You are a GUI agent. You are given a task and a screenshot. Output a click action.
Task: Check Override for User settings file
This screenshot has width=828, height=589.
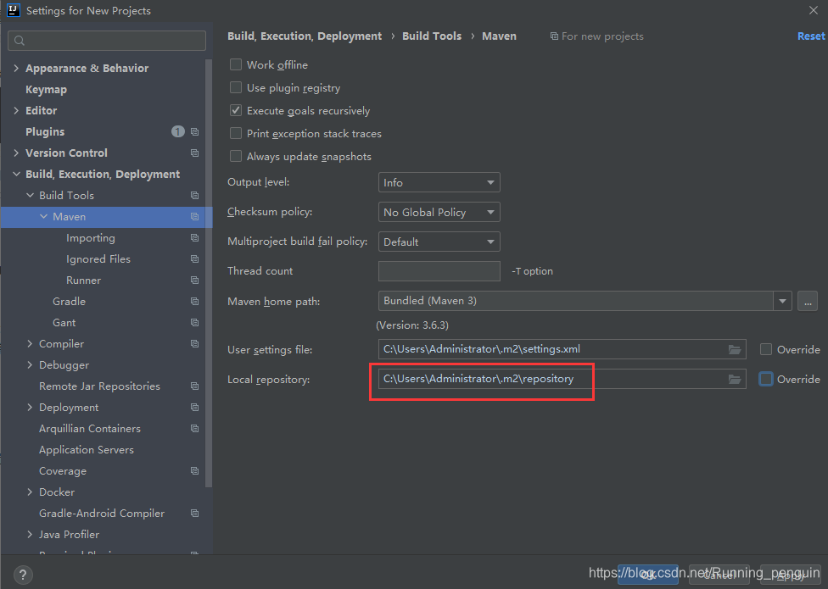coord(766,349)
